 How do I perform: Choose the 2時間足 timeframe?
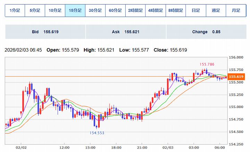(x=135, y=10)
